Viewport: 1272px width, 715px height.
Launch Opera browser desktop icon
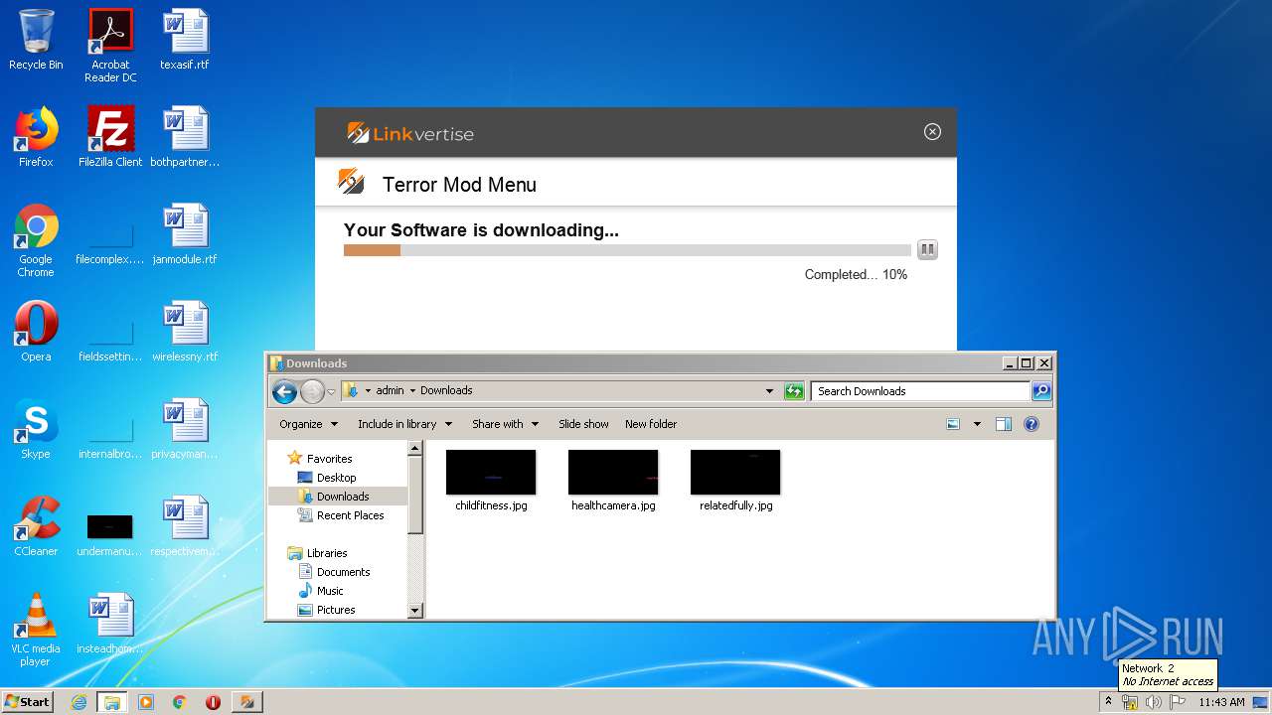[x=36, y=332]
